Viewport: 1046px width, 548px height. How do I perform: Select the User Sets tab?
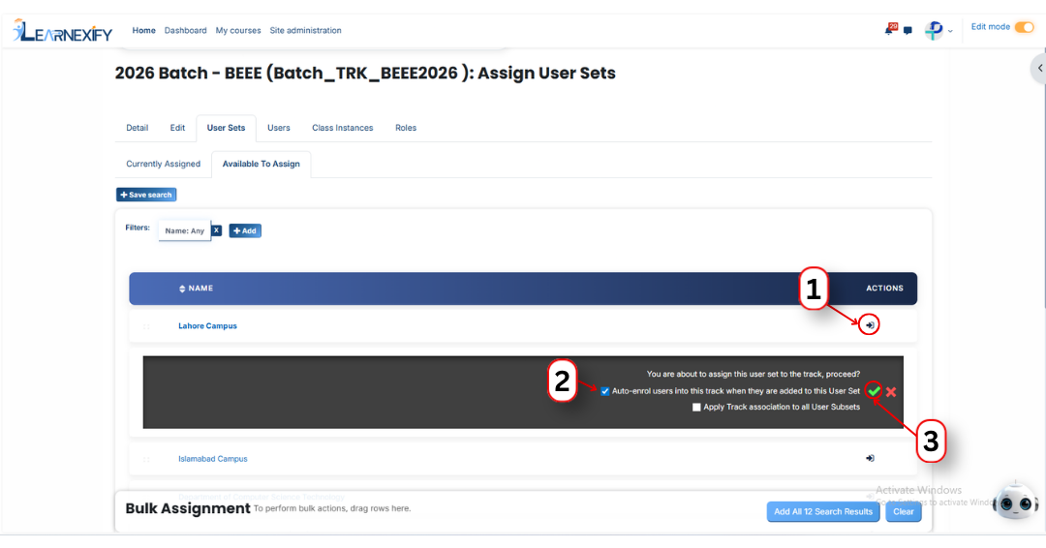[226, 128]
